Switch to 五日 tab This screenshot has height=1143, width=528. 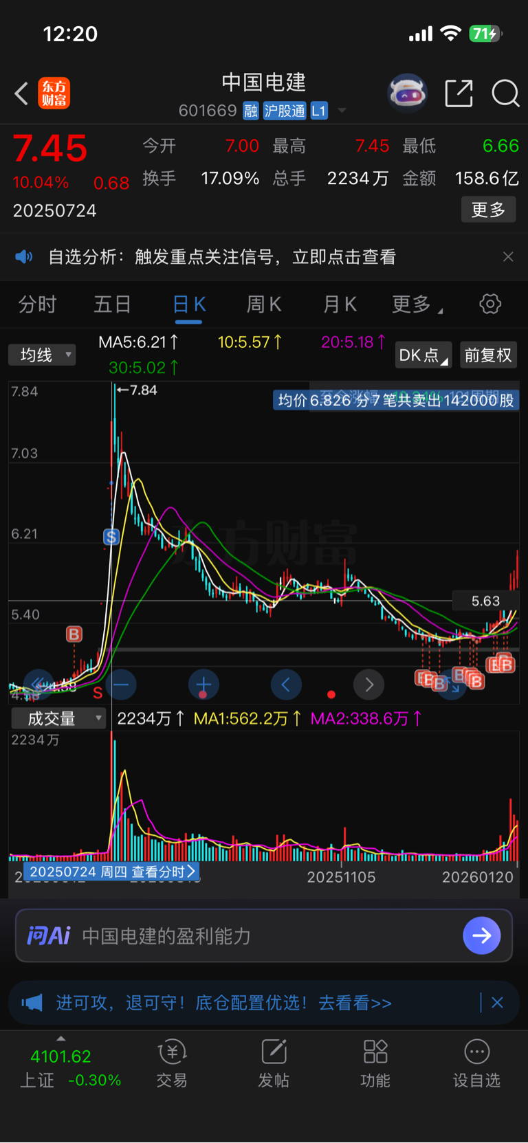[x=113, y=304]
